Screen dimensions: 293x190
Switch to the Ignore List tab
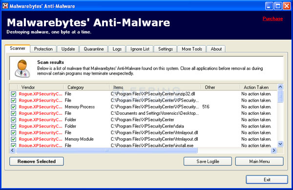140,49
